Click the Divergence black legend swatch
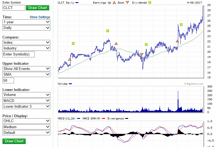Screen dimensions: 217x147 [x=127, y=119]
